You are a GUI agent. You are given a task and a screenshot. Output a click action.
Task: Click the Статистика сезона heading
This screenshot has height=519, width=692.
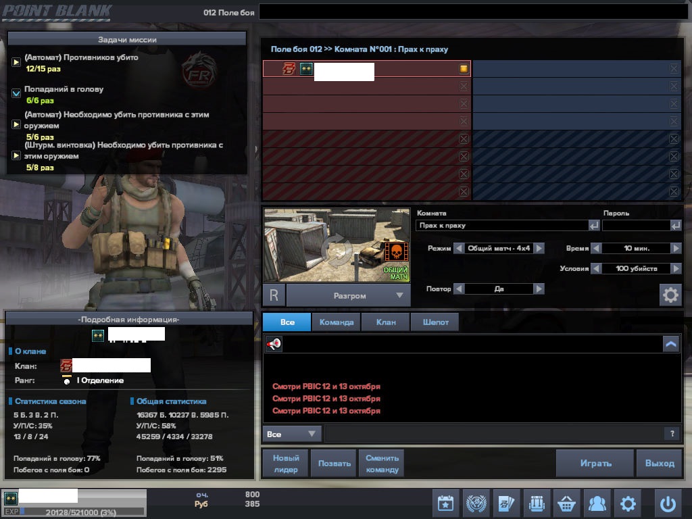point(50,401)
